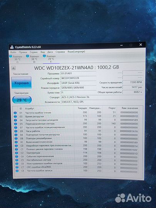Click the Текущее column header

[x=82, y=108]
